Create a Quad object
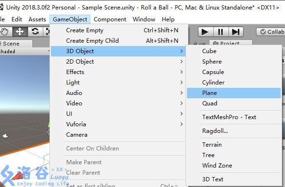 [x=234, y=103]
